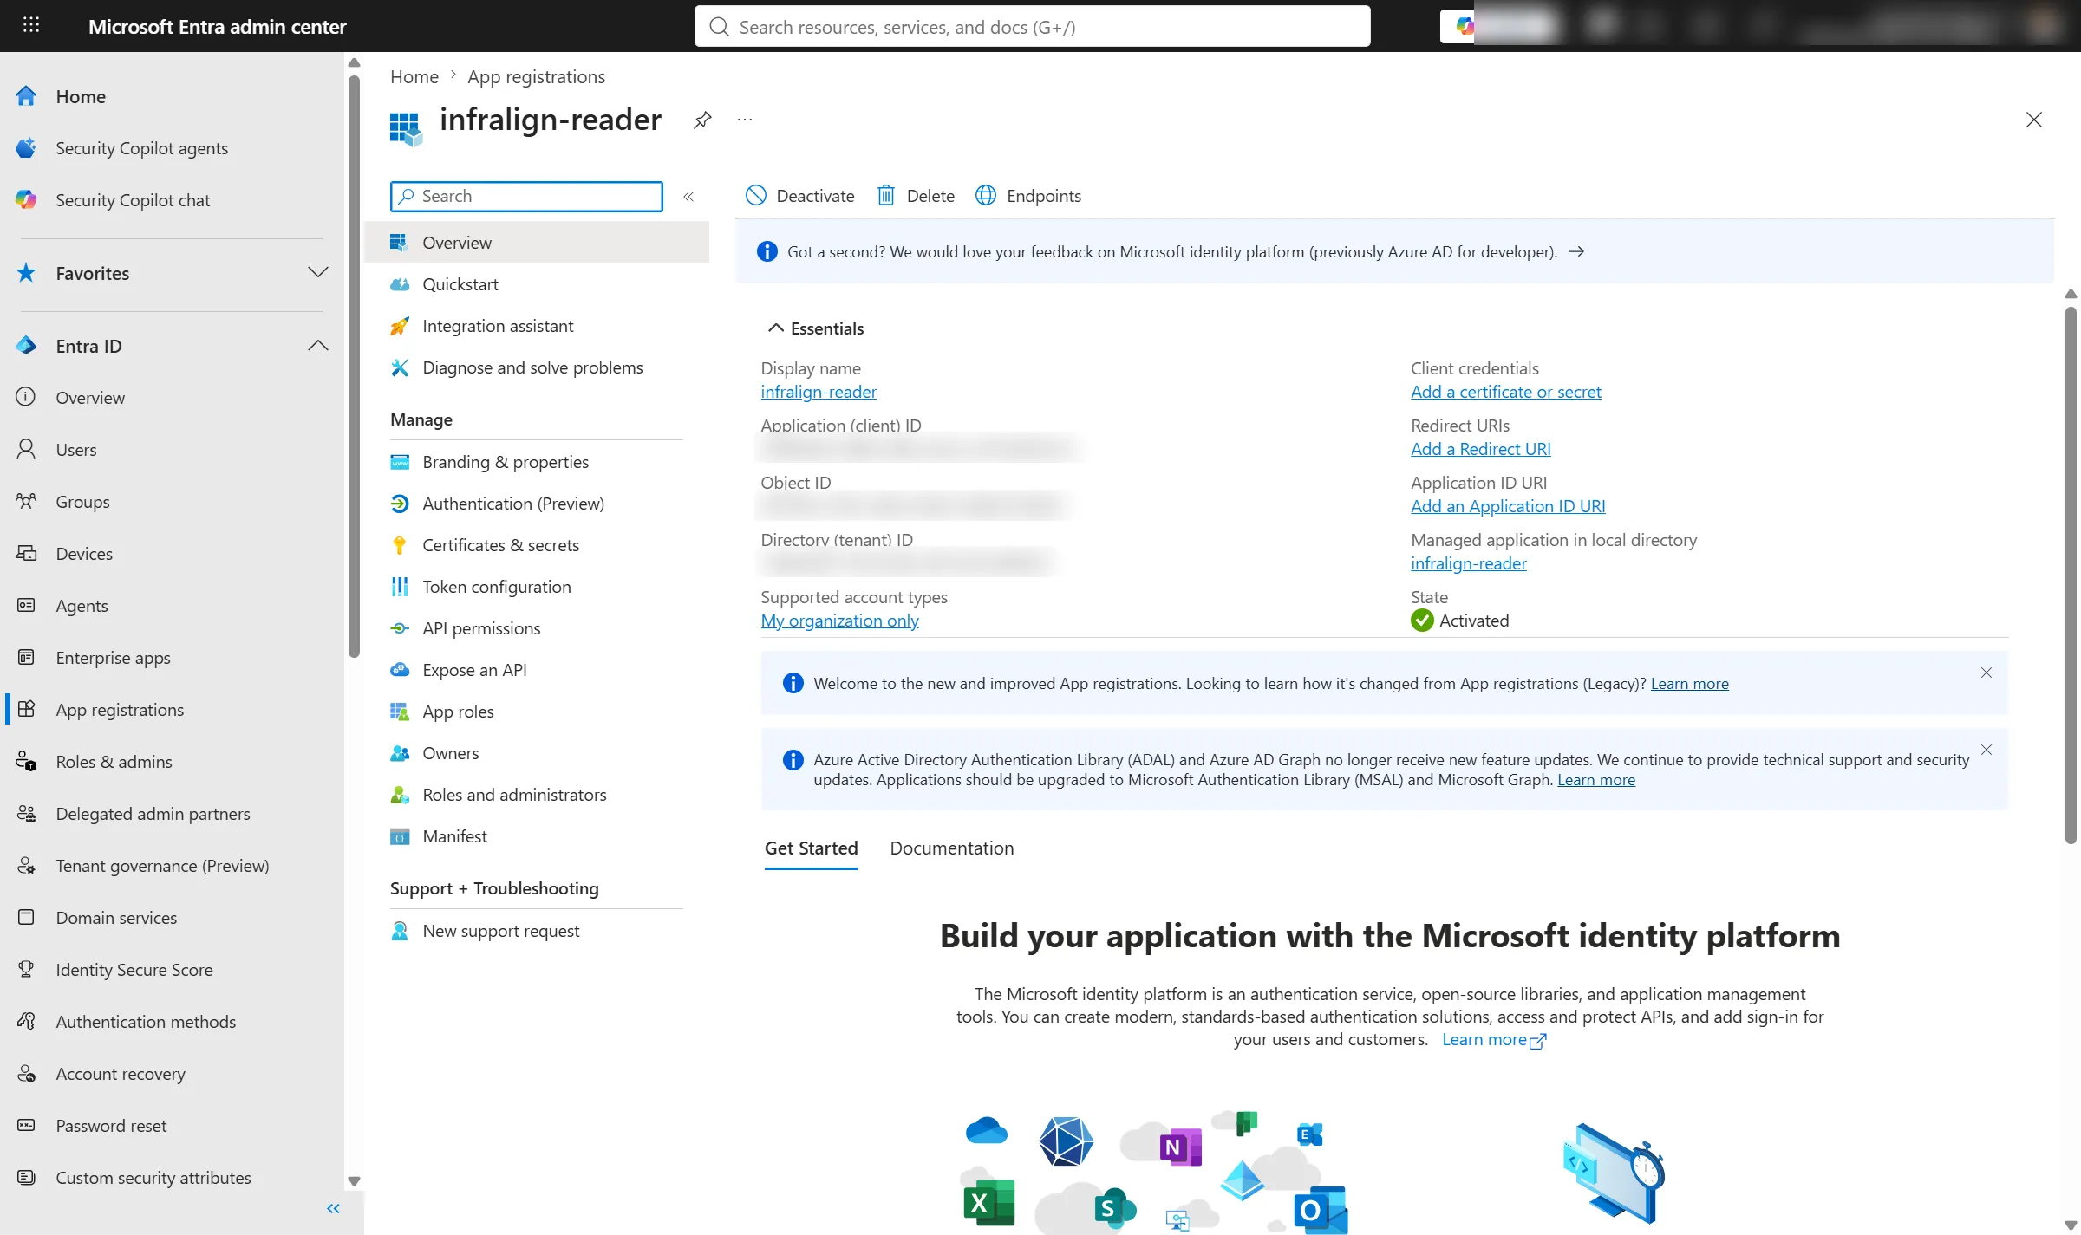Open Enterprise apps icon
This screenshot has height=1235, width=2081.
coord(26,658)
